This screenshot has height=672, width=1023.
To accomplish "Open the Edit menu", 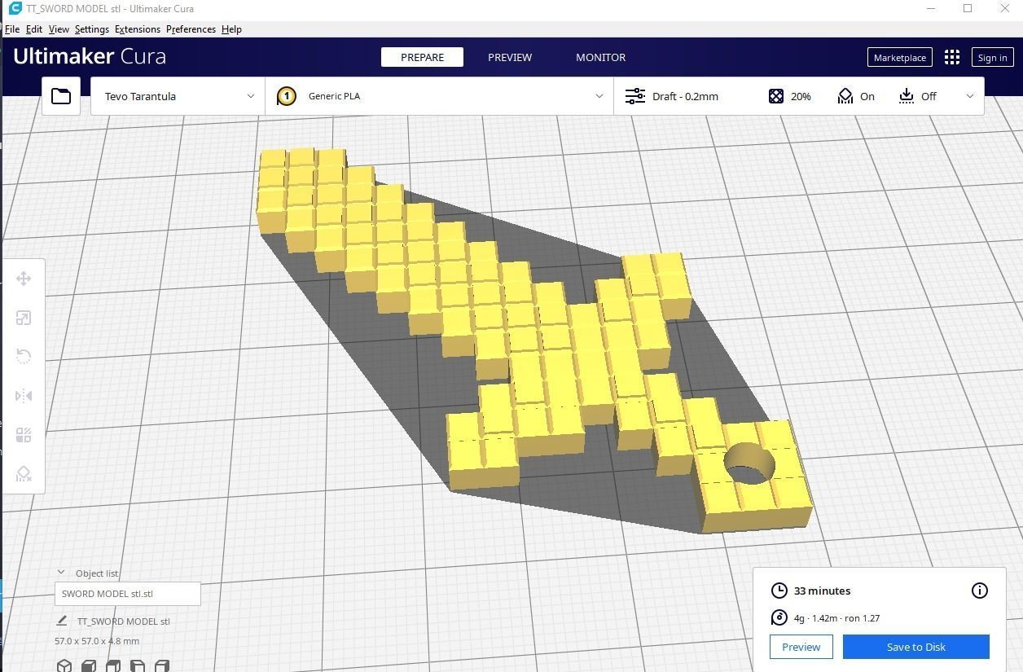I will 33,29.
